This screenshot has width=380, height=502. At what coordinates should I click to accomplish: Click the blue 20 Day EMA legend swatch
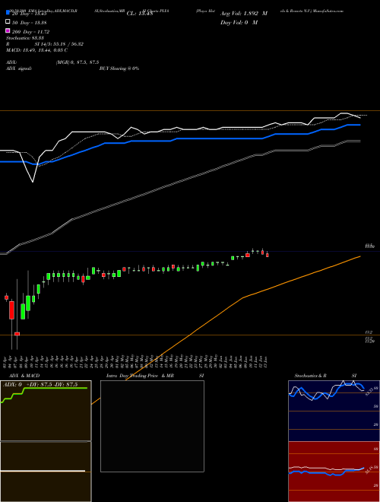click(x=8, y=13)
